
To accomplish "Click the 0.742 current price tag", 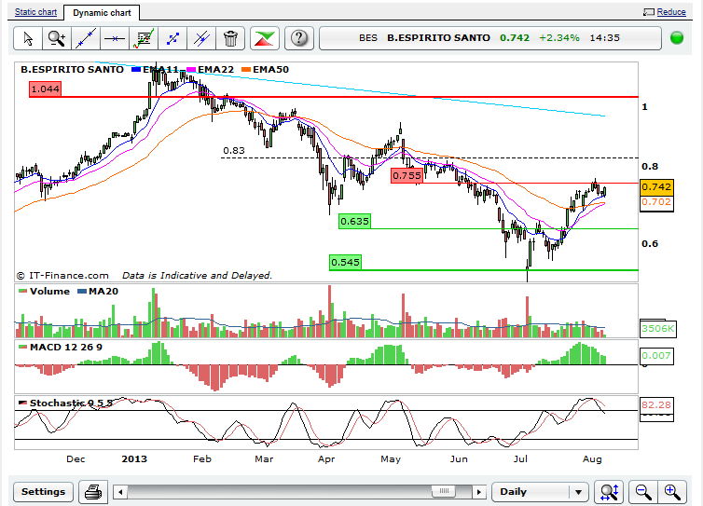I will click(x=656, y=187).
